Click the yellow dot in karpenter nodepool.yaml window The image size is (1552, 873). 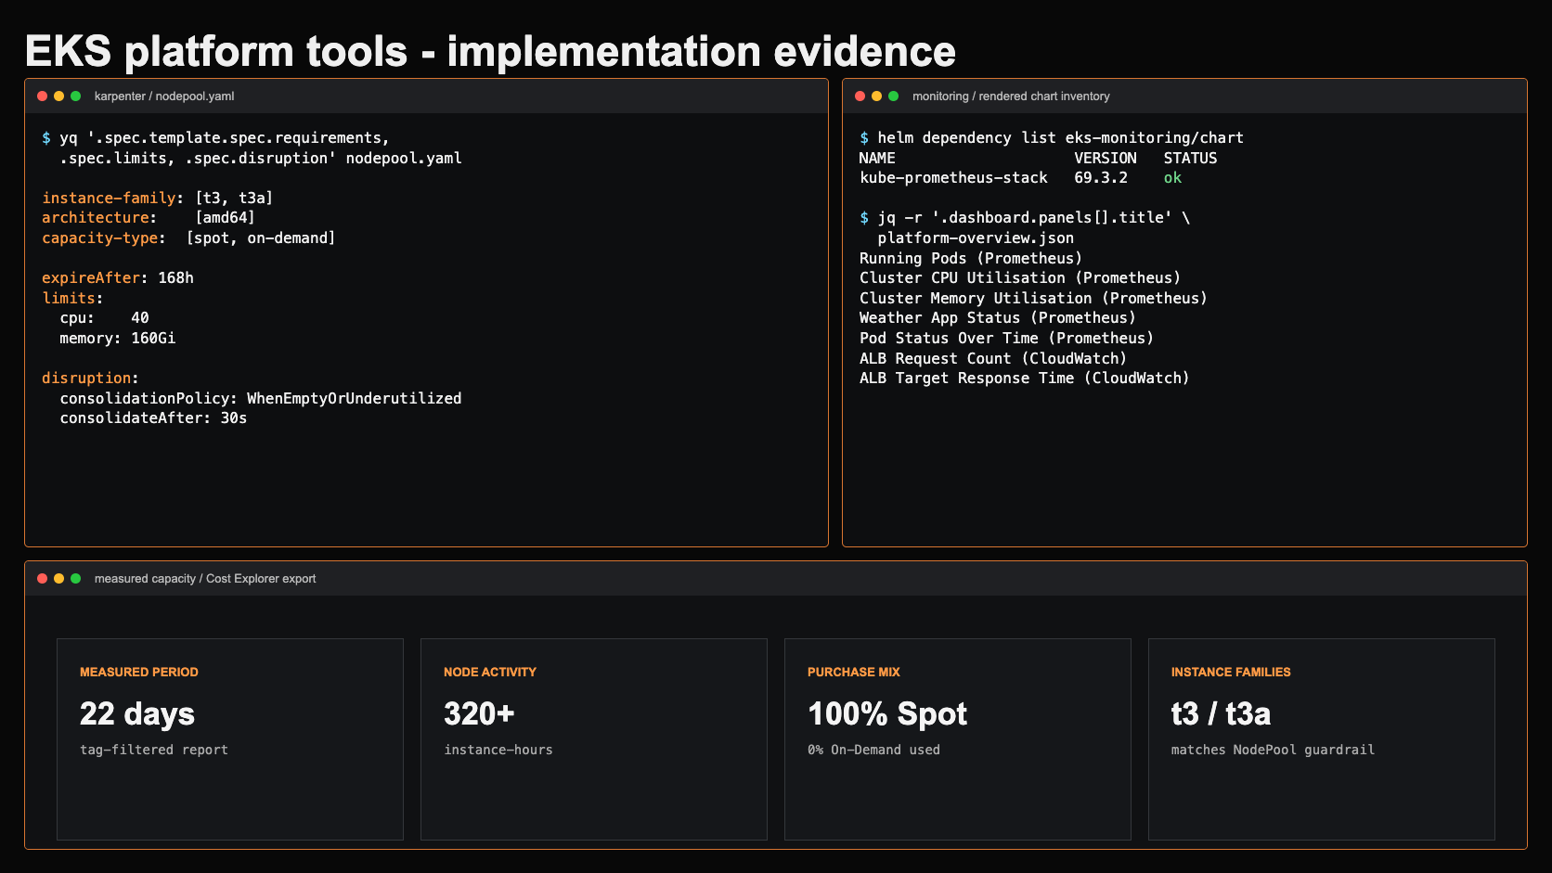[58, 96]
